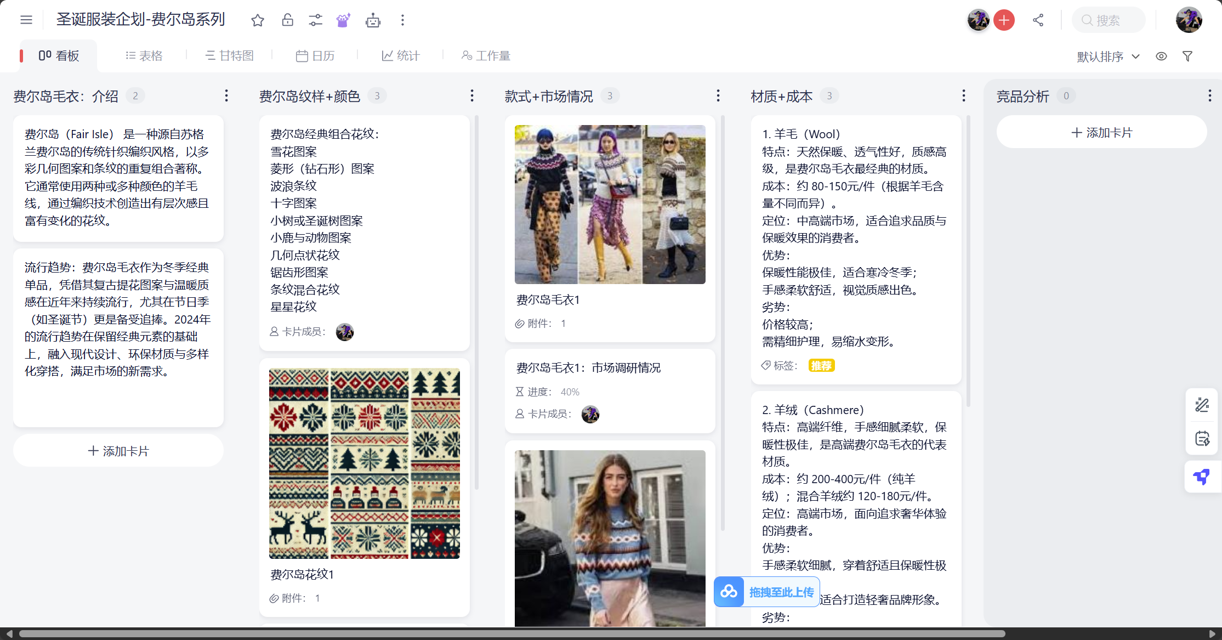Open the 竞品分析 column options menu

[1210, 95]
